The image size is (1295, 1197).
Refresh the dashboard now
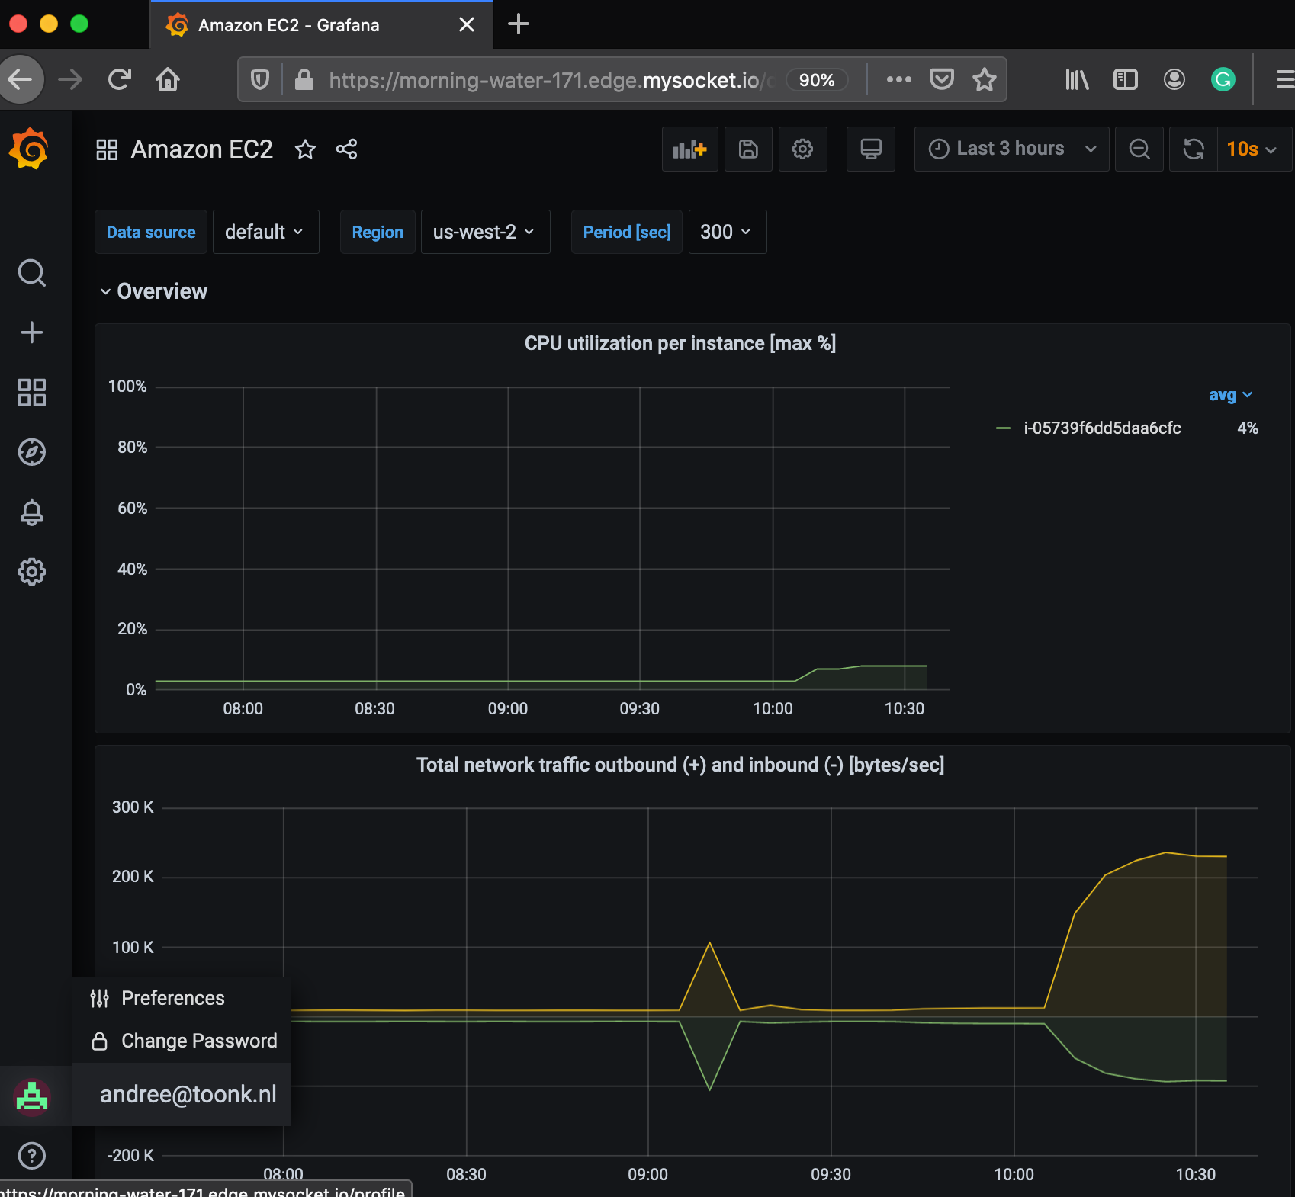click(x=1194, y=149)
